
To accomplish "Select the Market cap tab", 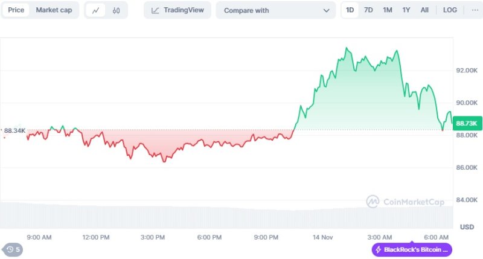I will pos(55,10).
